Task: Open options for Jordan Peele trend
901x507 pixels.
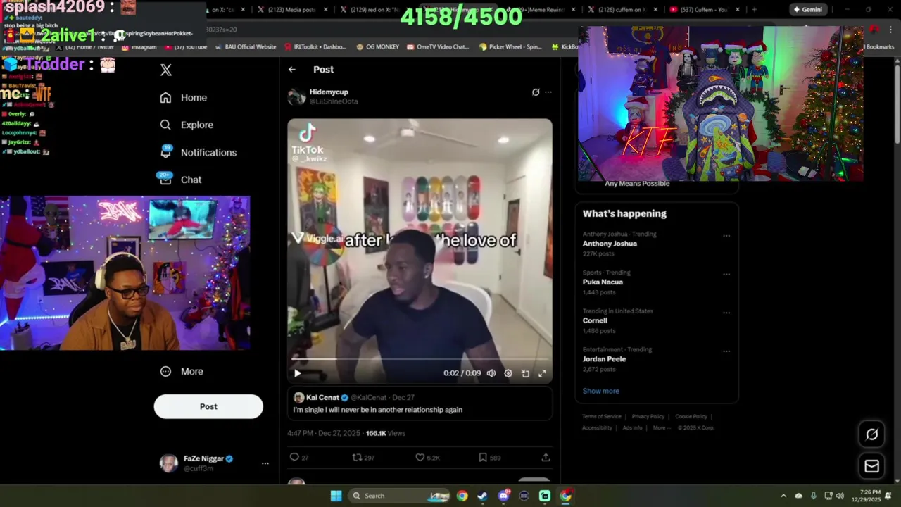Action: coord(726,351)
